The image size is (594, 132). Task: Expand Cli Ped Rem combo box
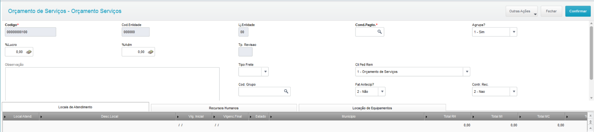point(467,72)
